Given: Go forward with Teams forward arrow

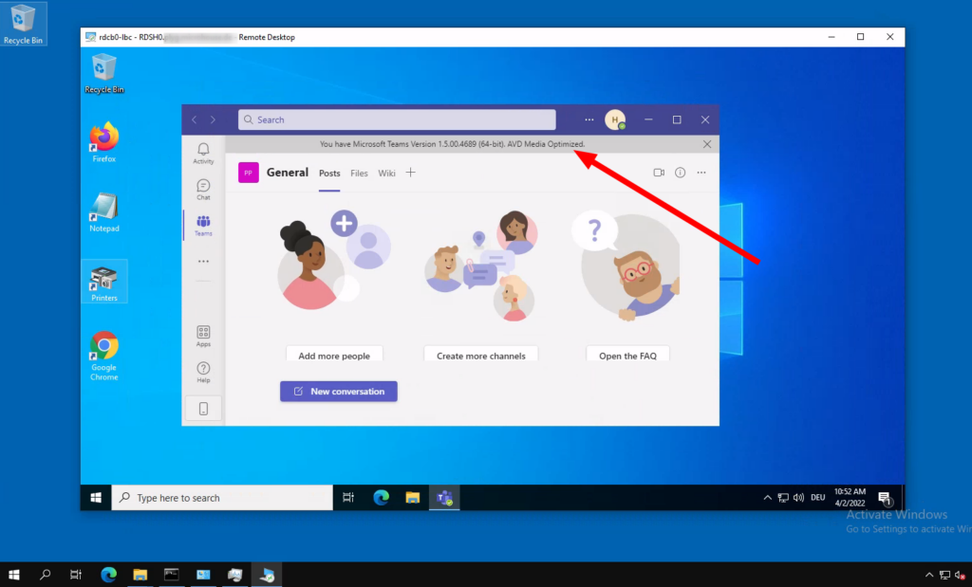Looking at the screenshot, I should point(214,119).
